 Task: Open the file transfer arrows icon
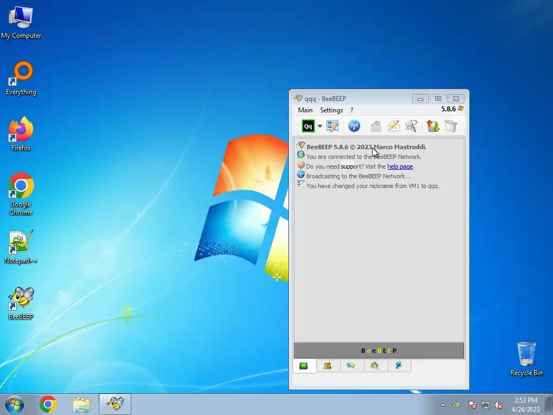(433, 126)
